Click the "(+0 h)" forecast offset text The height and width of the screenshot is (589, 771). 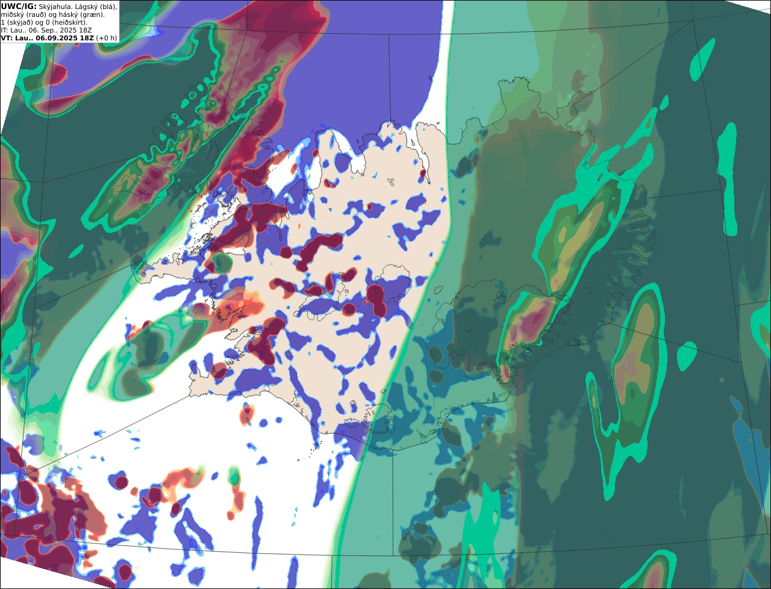coord(107,38)
